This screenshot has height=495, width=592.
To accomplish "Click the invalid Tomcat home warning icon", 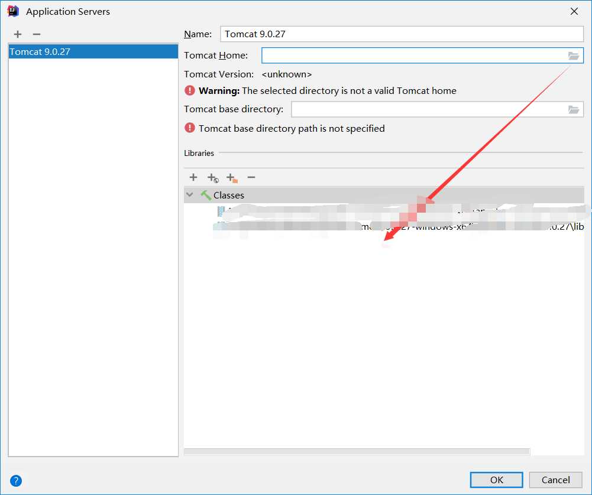I will [x=189, y=90].
